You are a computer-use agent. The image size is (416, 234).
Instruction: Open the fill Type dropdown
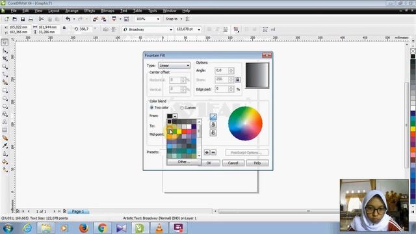point(174,66)
